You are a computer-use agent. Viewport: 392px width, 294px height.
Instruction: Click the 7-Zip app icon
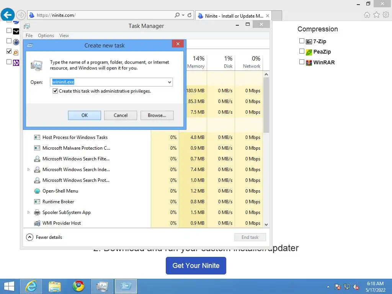click(x=309, y=41)
